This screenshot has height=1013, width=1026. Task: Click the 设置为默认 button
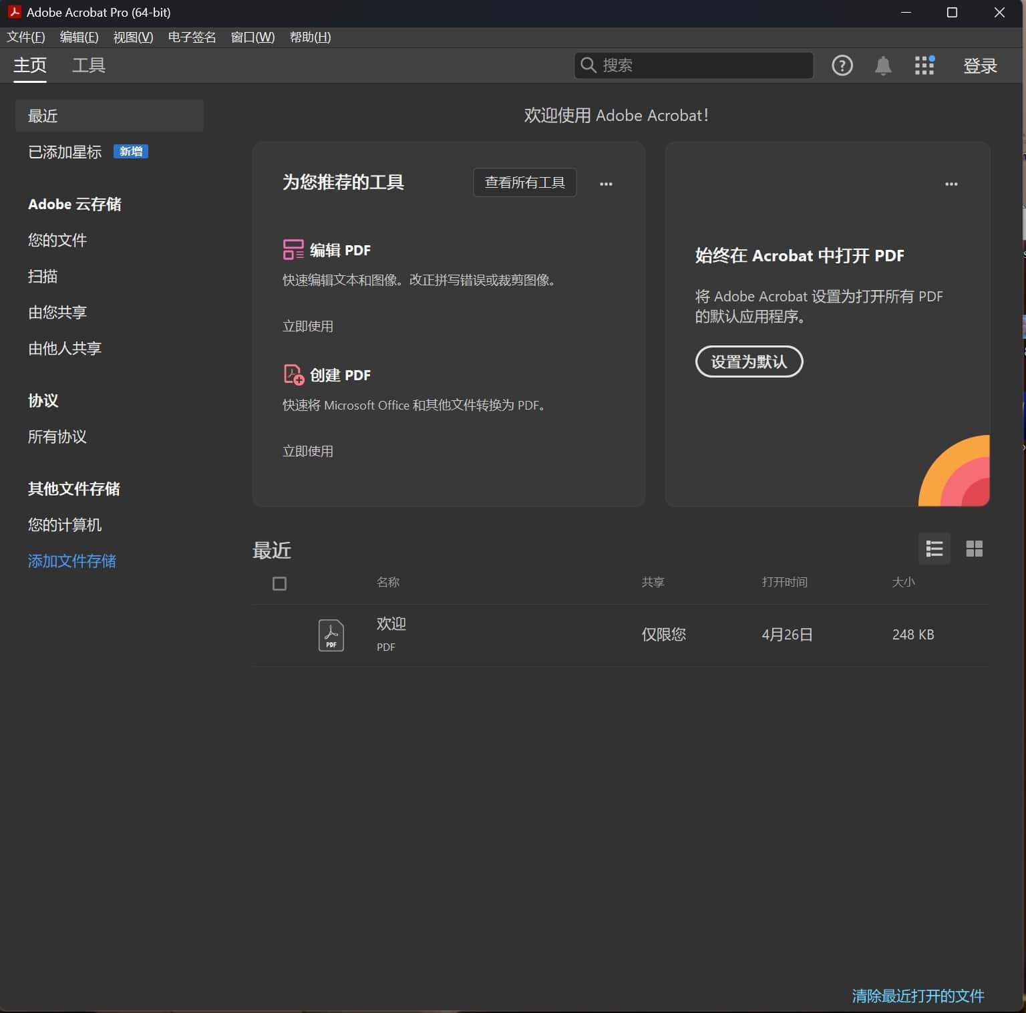point(749,361)
